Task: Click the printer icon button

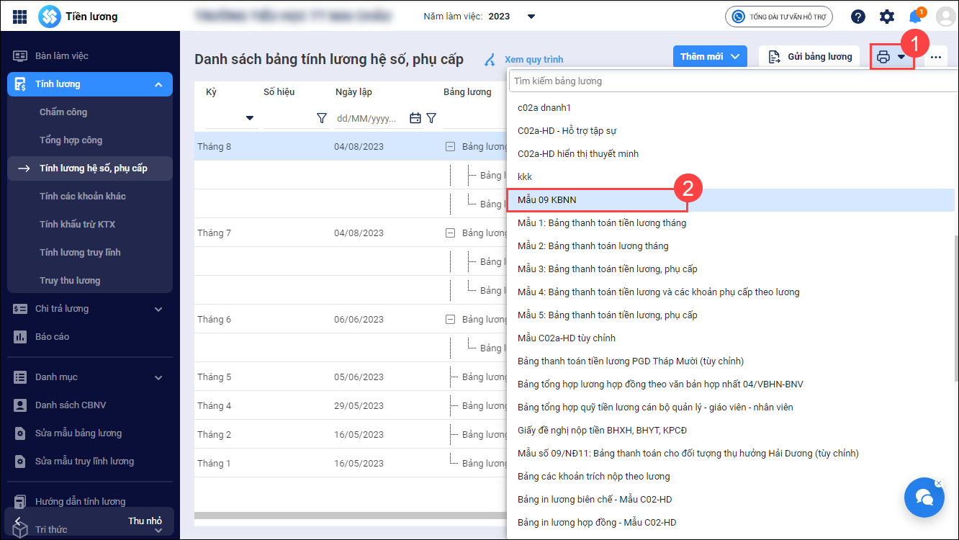Action: pyautogui.click(x=883, y=57)
